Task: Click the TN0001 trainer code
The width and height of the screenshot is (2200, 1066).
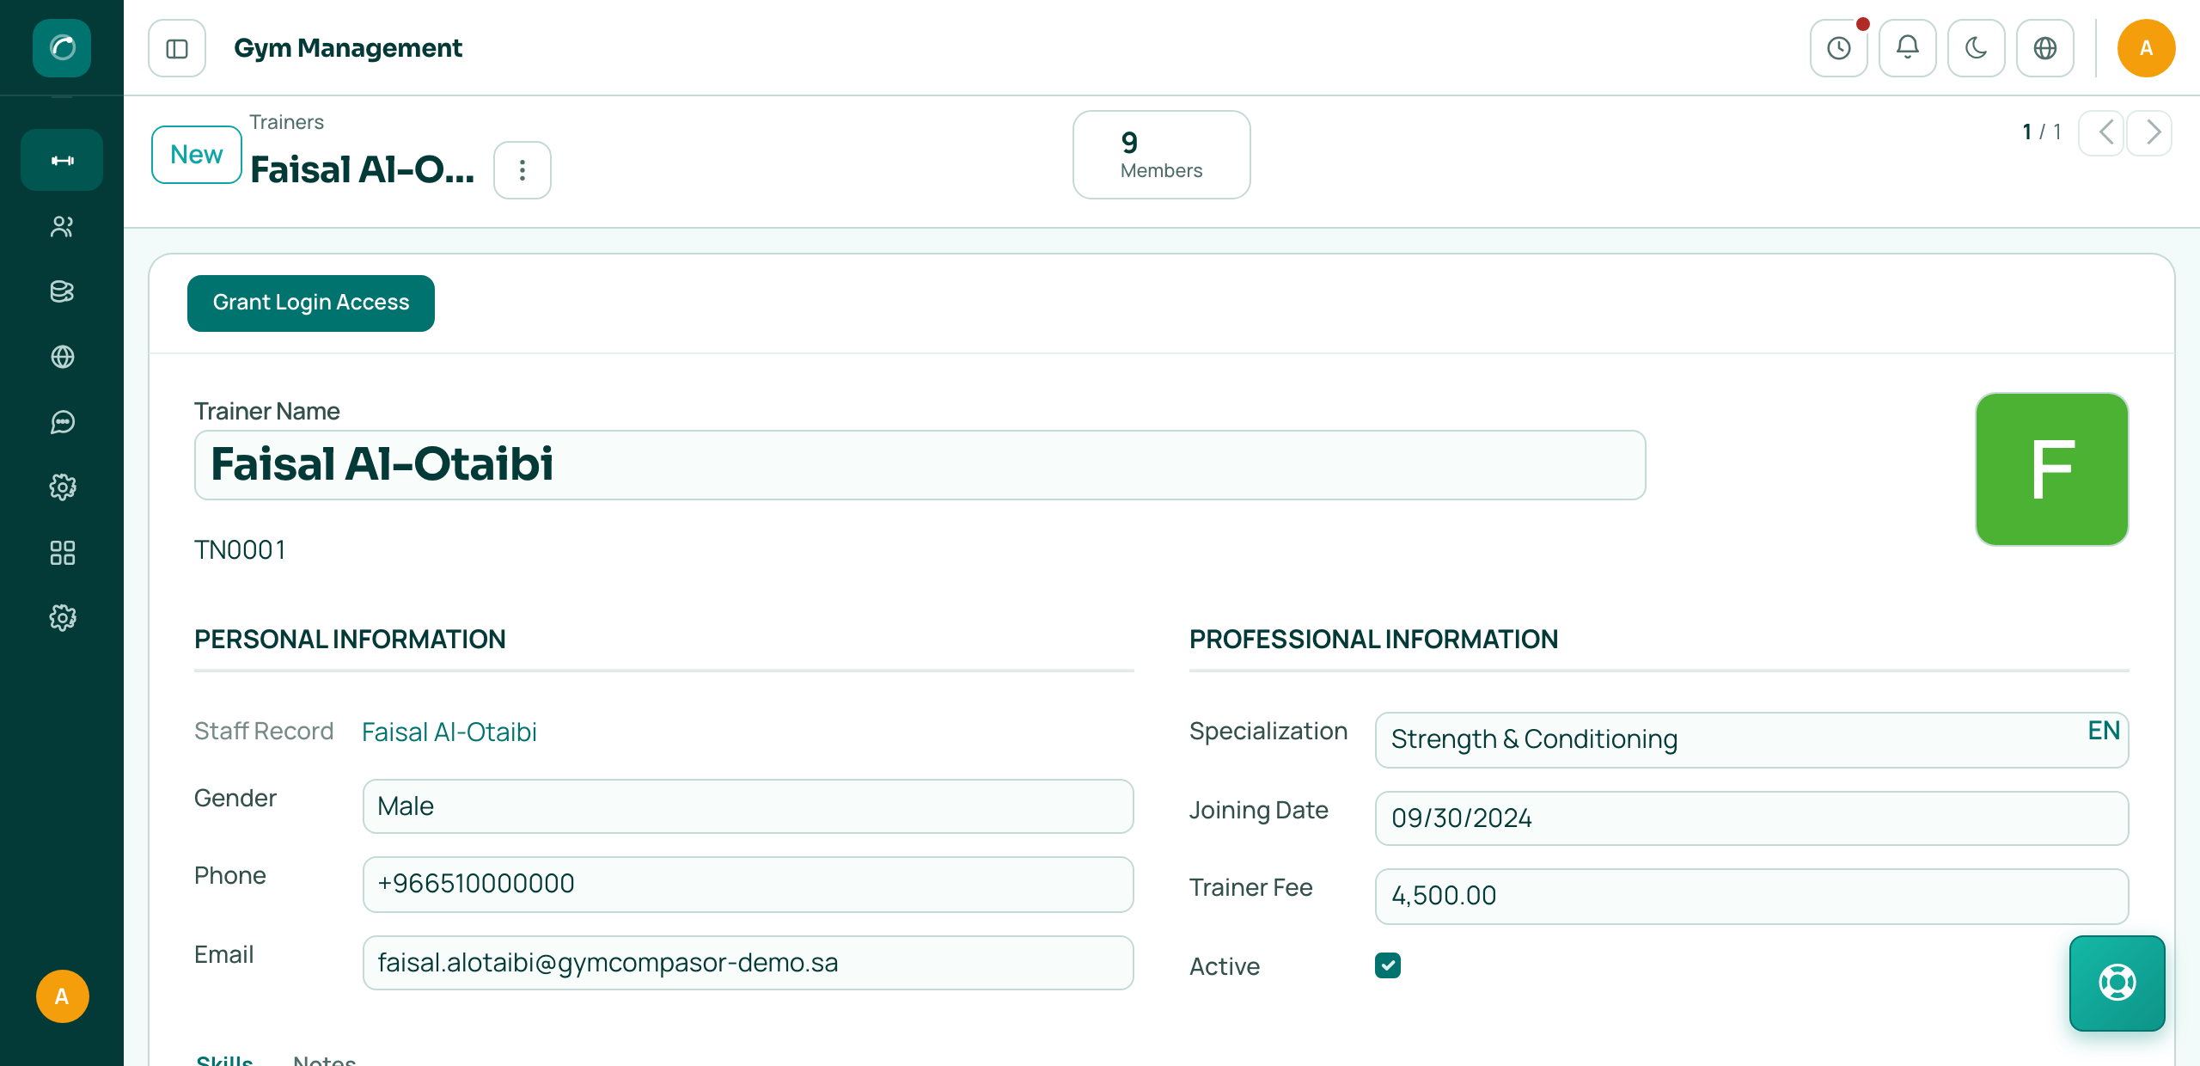Action: tap(240, 550)
